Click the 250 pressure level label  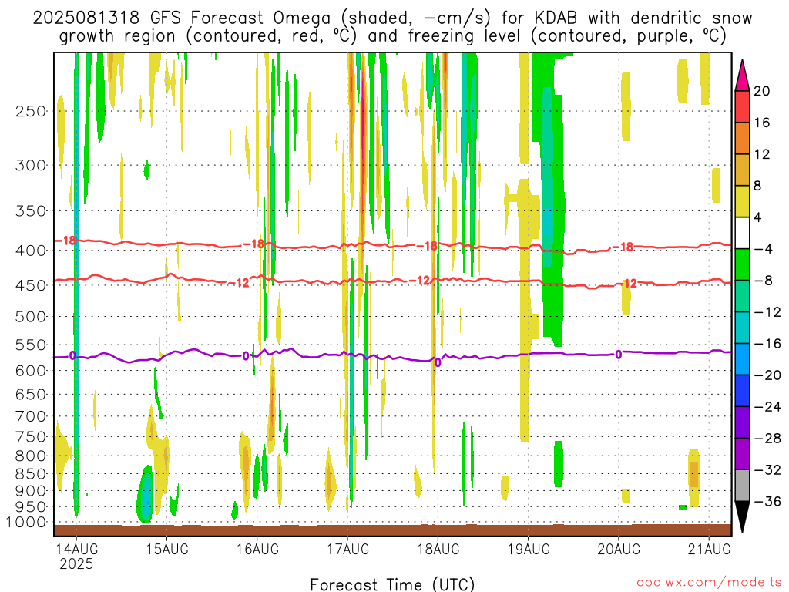31,111
